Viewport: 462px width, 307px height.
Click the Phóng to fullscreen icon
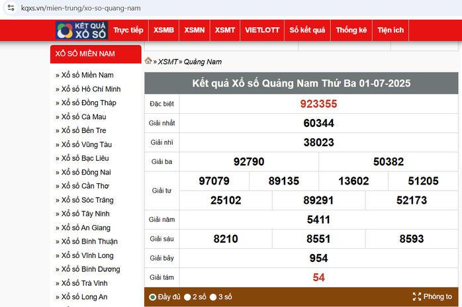[416, 297]
